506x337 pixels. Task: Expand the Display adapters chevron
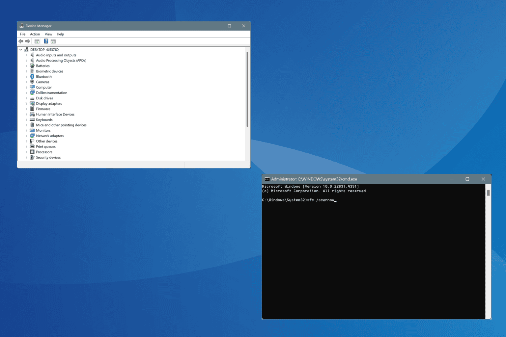click(x=26, y=103)
